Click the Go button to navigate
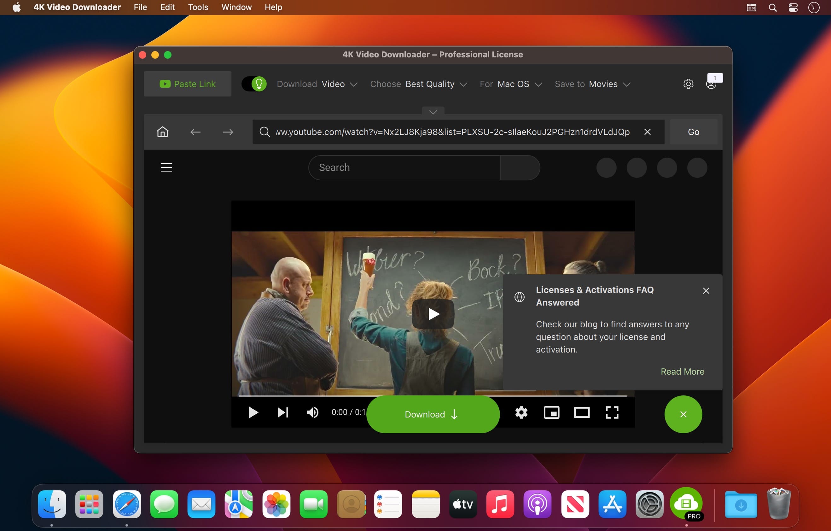 coord(694,131)
